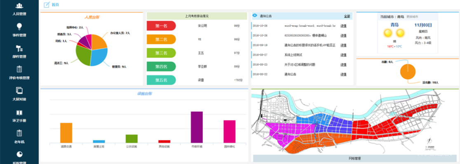This screenshot has height=164, width=460.
Task: Click the purple 市容环境 bar
Action: coord(197,127)
